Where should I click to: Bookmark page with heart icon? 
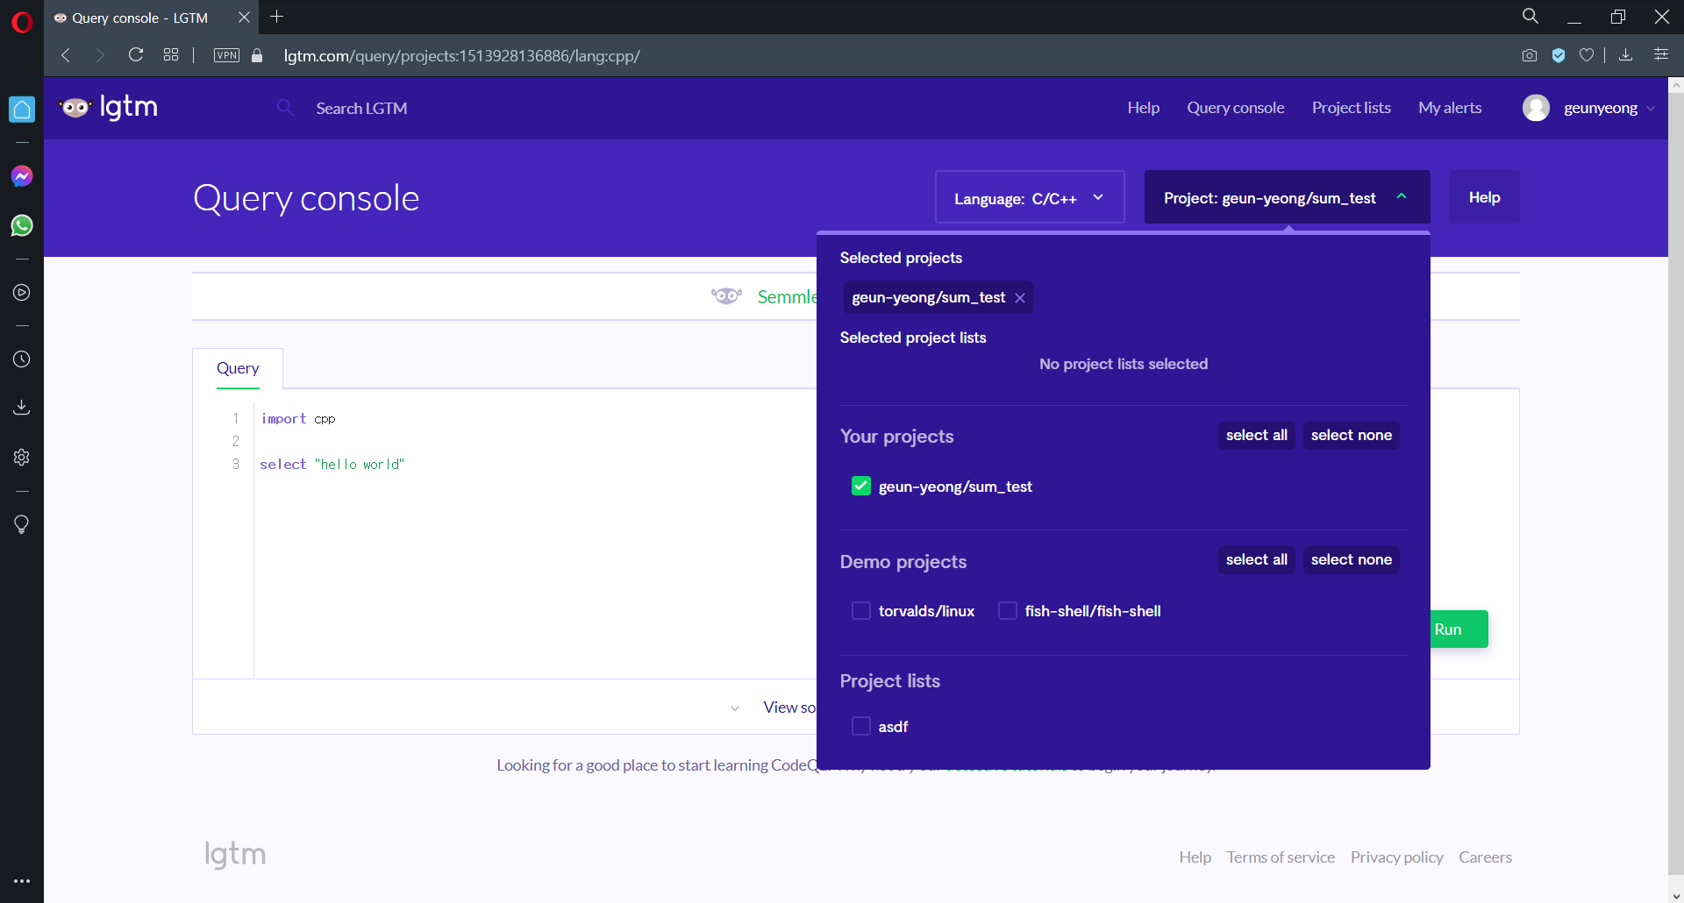click(x=1587, y=55)
